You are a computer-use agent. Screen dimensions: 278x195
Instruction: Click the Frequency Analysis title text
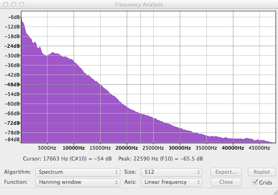(x=139, y=4)
